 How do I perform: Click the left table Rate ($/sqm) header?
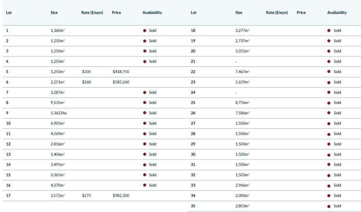(92, 13)
